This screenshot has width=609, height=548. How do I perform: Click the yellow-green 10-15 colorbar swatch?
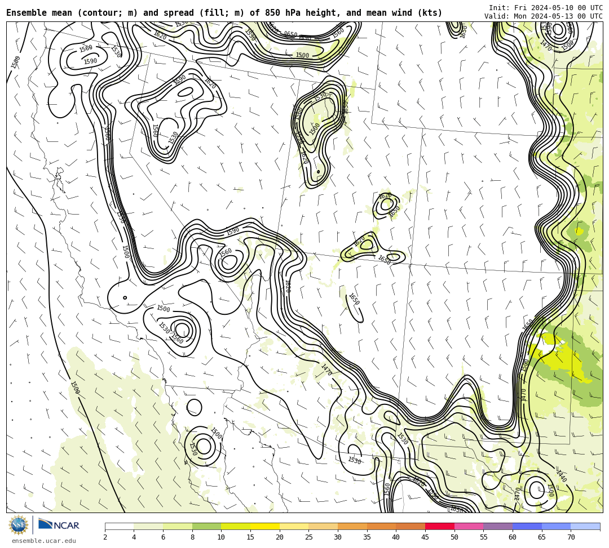pyautogui.click(x=236, y=526)
